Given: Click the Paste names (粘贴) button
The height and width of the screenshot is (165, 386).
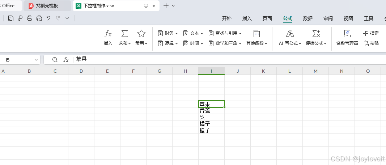Looking at the screenshot, I should pos(371,43).
